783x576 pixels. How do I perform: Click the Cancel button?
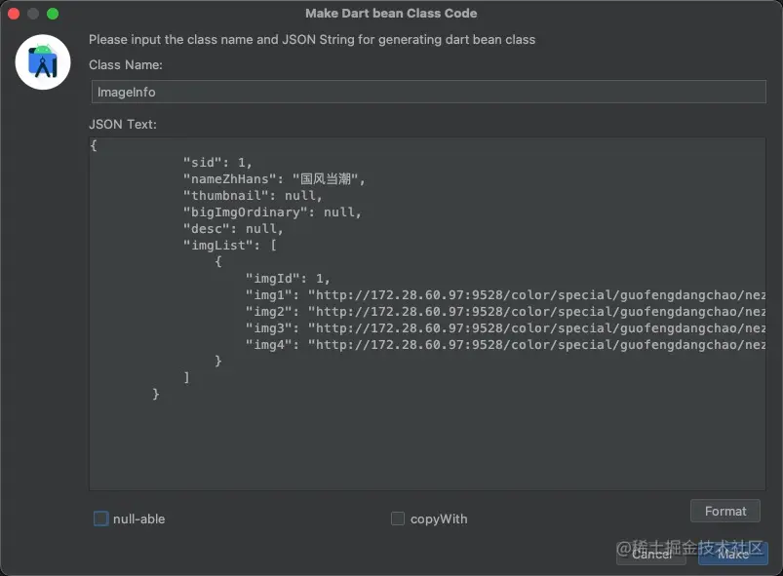click(x=651, y=554)
